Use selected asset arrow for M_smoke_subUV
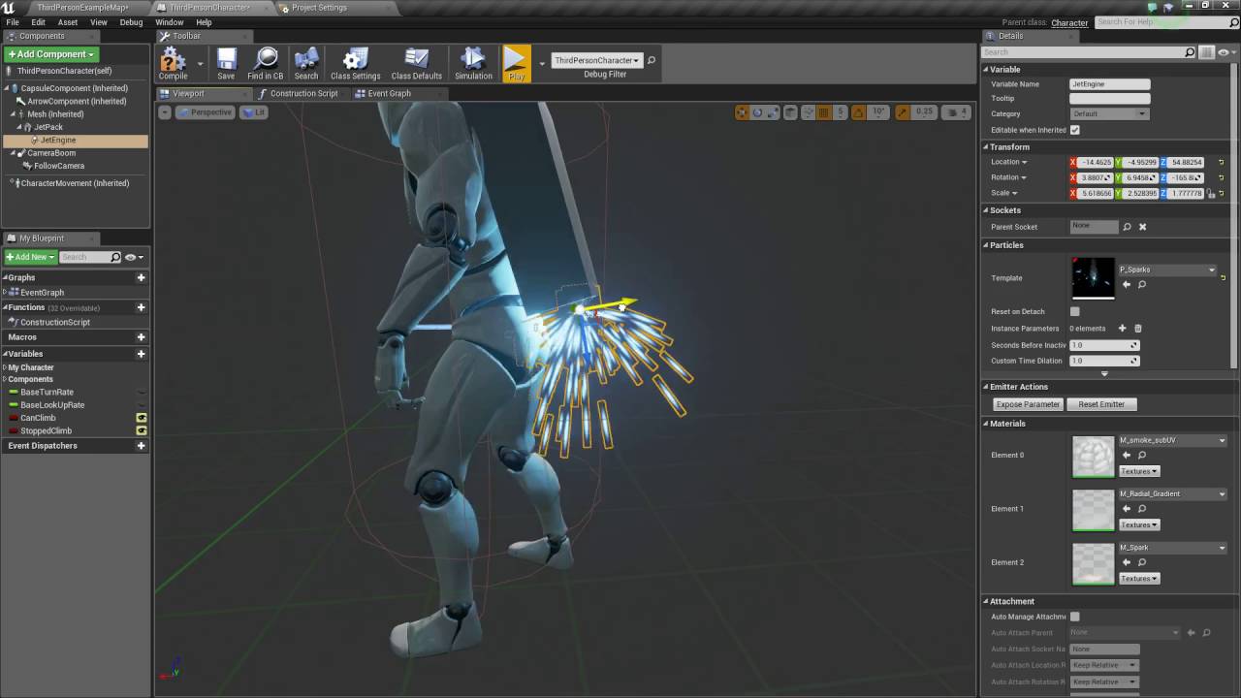Screen dimensions: 1241x698 (1126, 455)
